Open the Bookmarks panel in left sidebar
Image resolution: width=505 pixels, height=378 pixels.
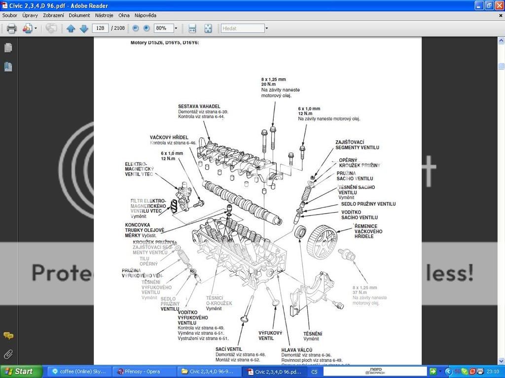(x=8, y=66)
